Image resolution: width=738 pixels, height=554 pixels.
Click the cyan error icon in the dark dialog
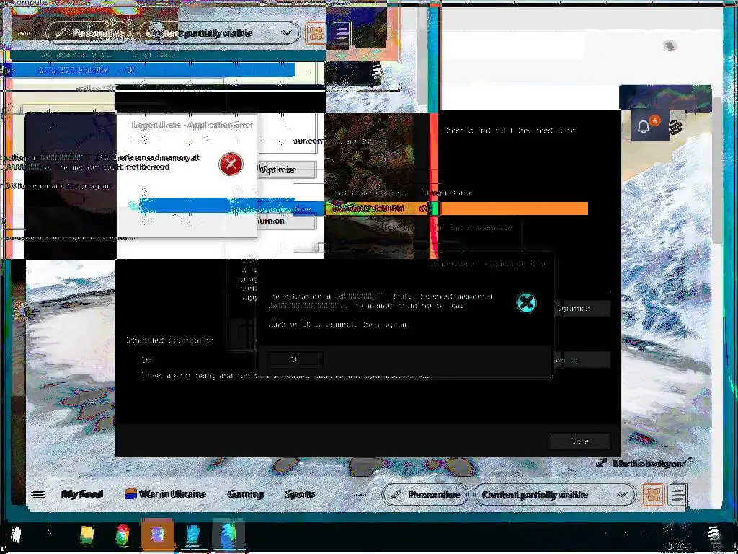pyautogui.click(x=526, y=302)
